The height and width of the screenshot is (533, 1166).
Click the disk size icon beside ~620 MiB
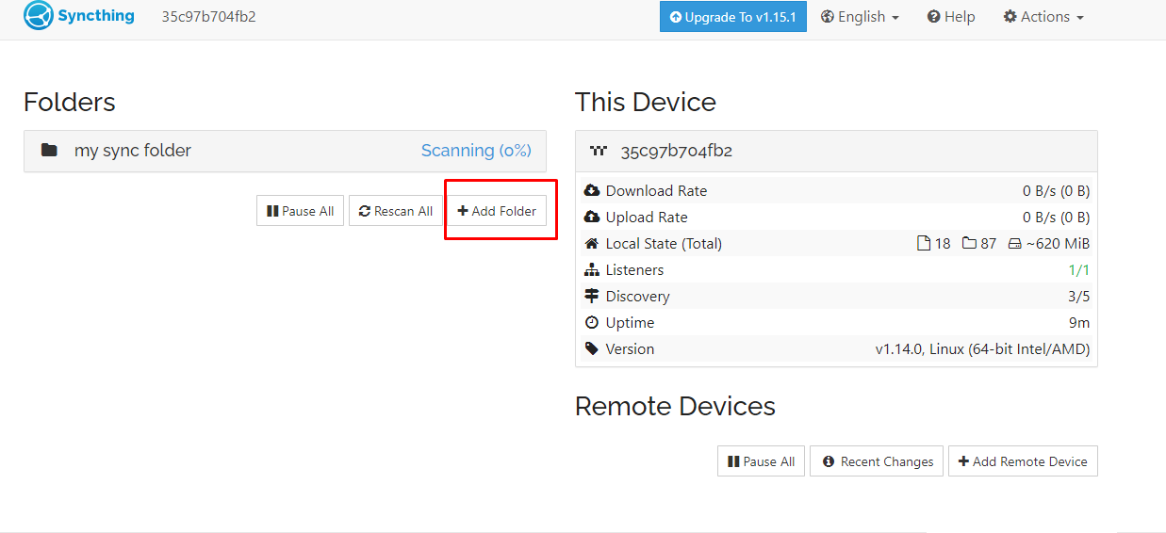click(1014, 243)
